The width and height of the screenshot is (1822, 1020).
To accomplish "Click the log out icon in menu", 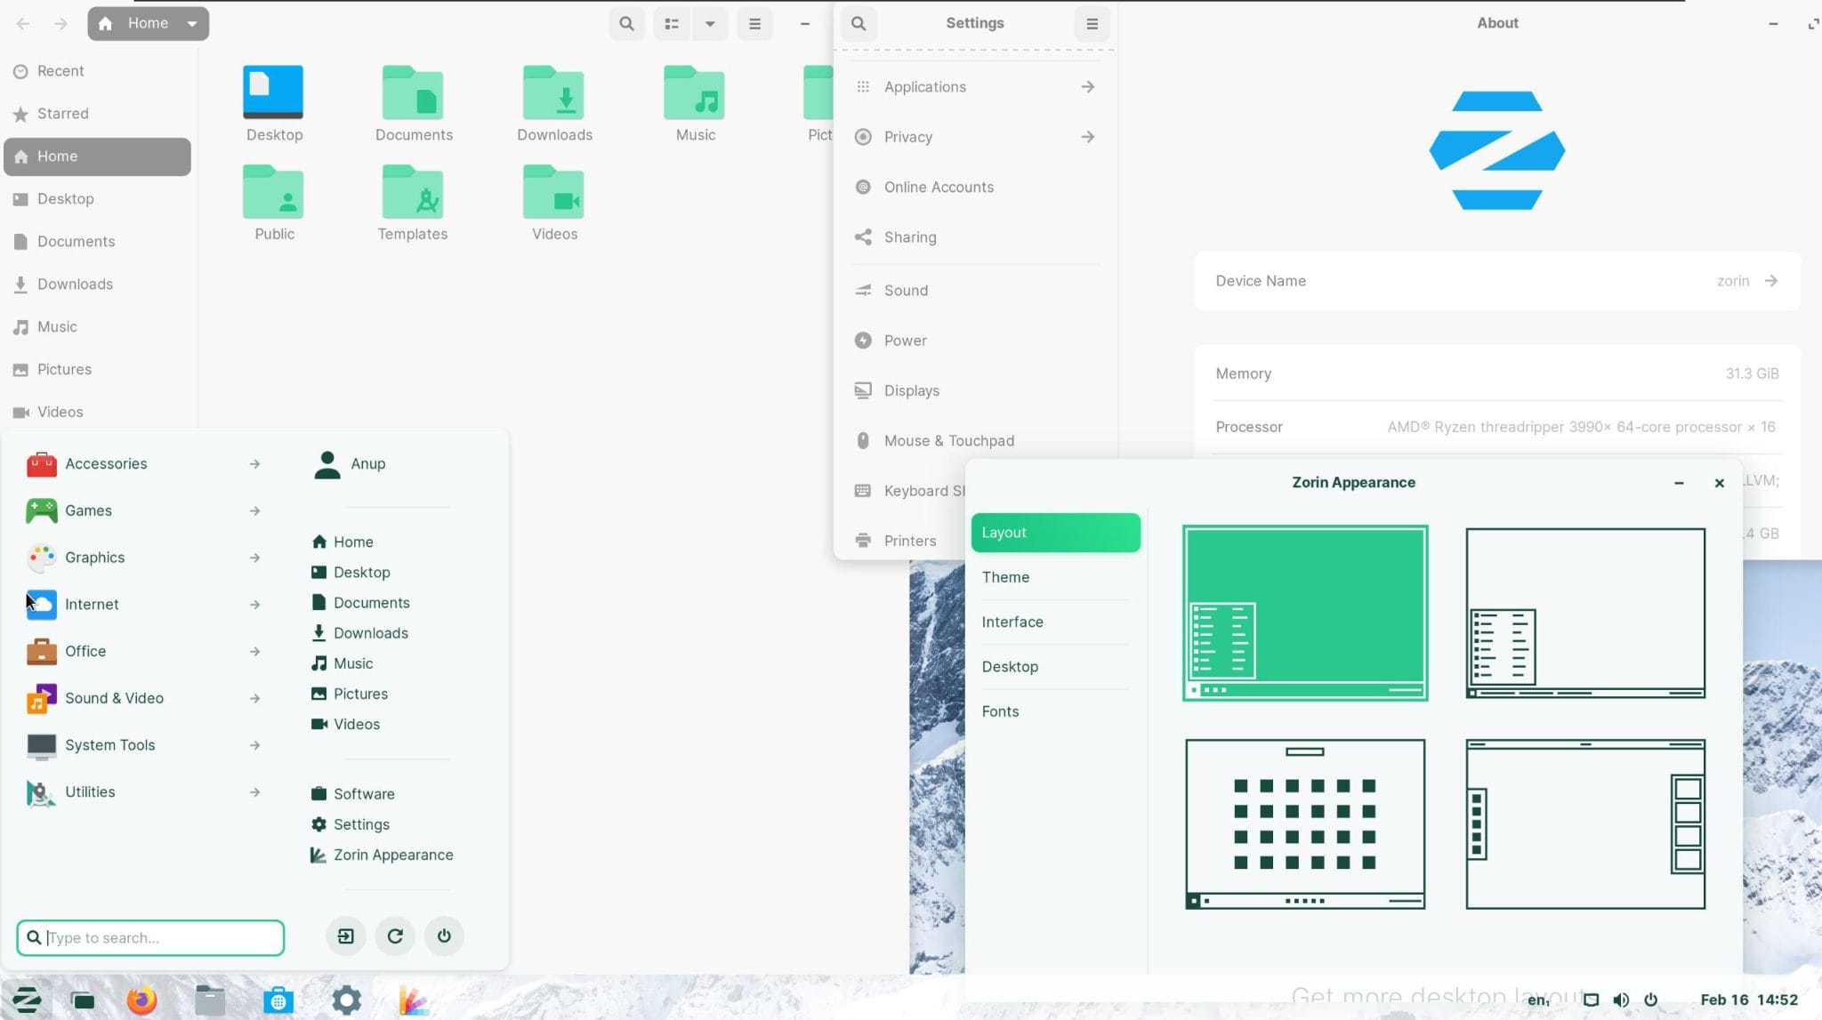I will 345,936.
